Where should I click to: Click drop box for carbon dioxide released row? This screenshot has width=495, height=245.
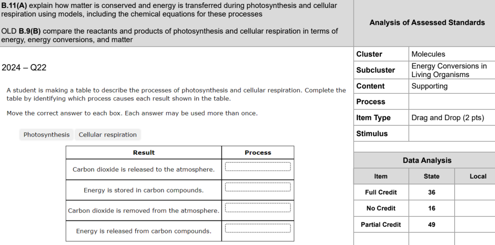pos(258,167)
